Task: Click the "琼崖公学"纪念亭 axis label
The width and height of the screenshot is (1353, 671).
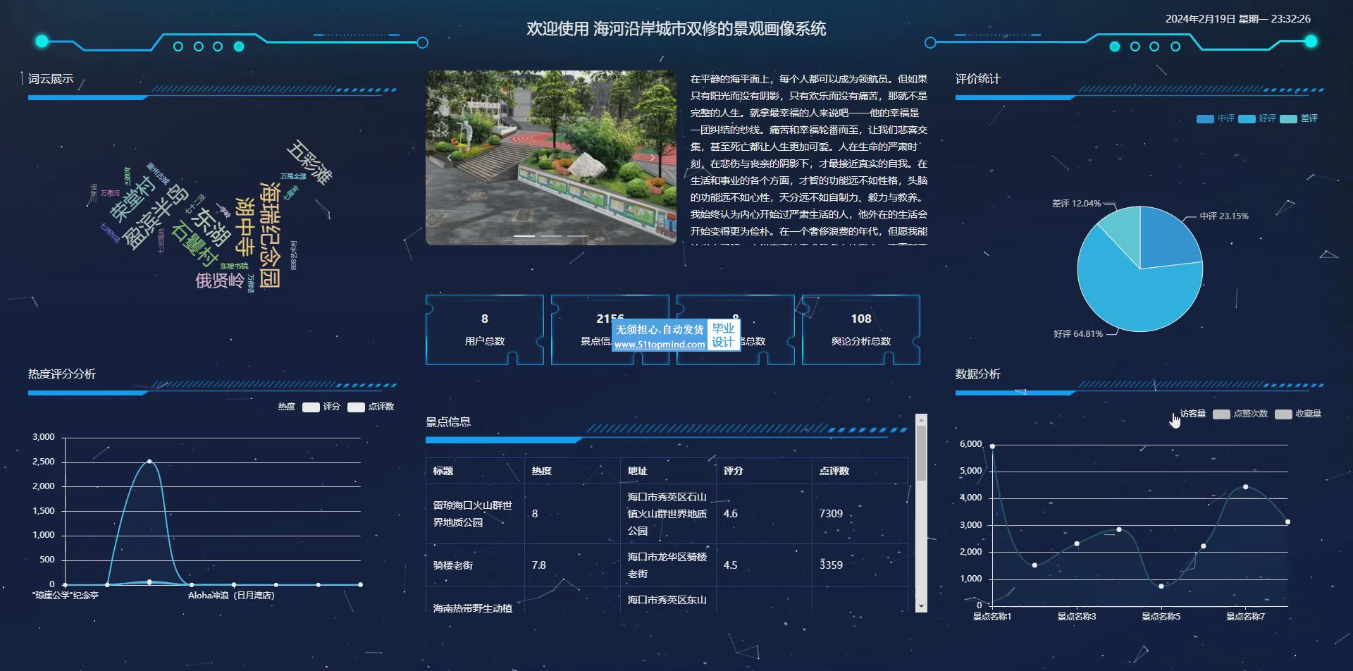Action: coord(66,596)
